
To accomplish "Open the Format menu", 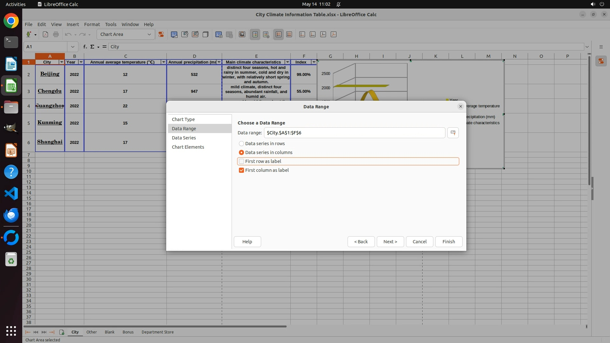I will (92, 24).
